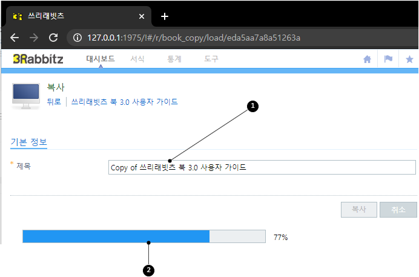Open a new browser tab with plus

[165, 16]
